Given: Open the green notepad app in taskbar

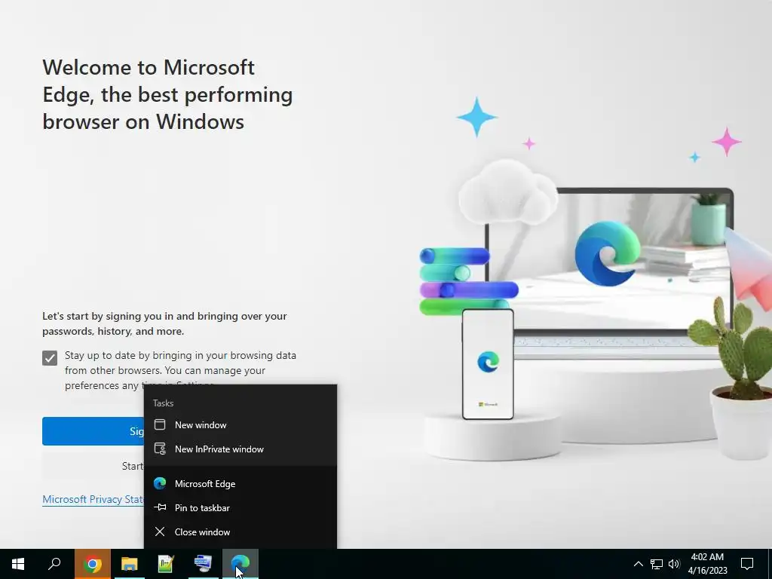Looking at the screenshot, I should click(167, 564).
